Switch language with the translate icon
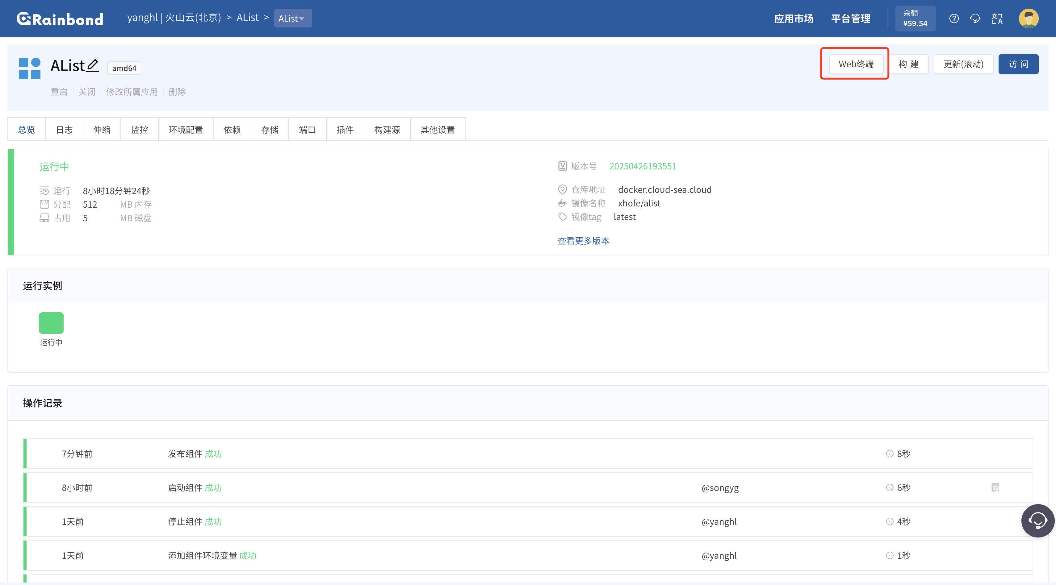Screen dimensions: 1056x585 coord(997,19)
